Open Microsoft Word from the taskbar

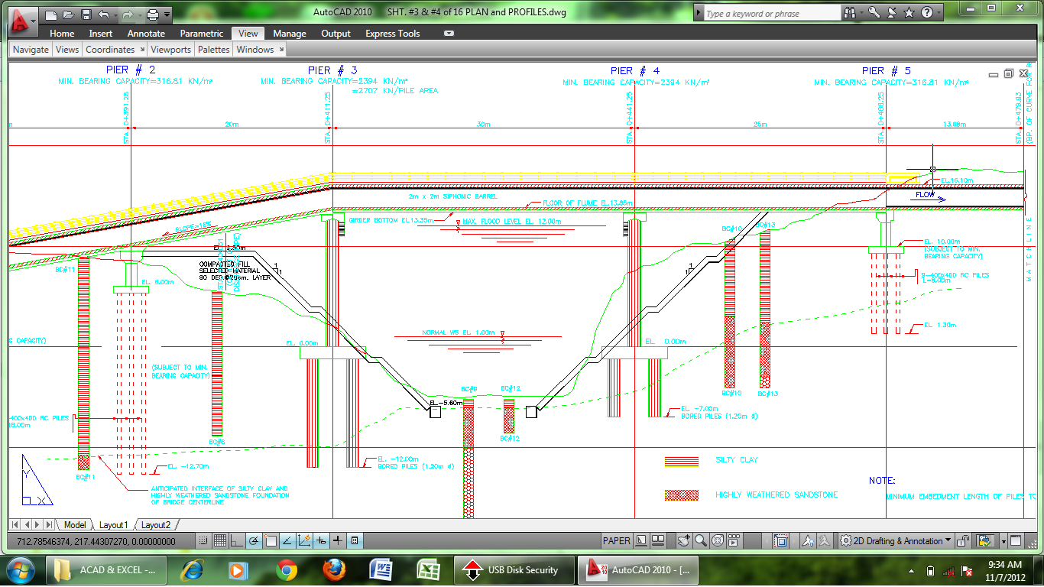[x=381, y=570]
